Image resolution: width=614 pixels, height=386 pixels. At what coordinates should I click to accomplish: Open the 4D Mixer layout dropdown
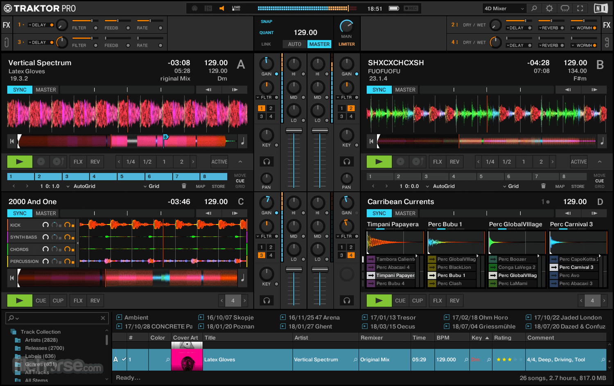pos(504,8)
